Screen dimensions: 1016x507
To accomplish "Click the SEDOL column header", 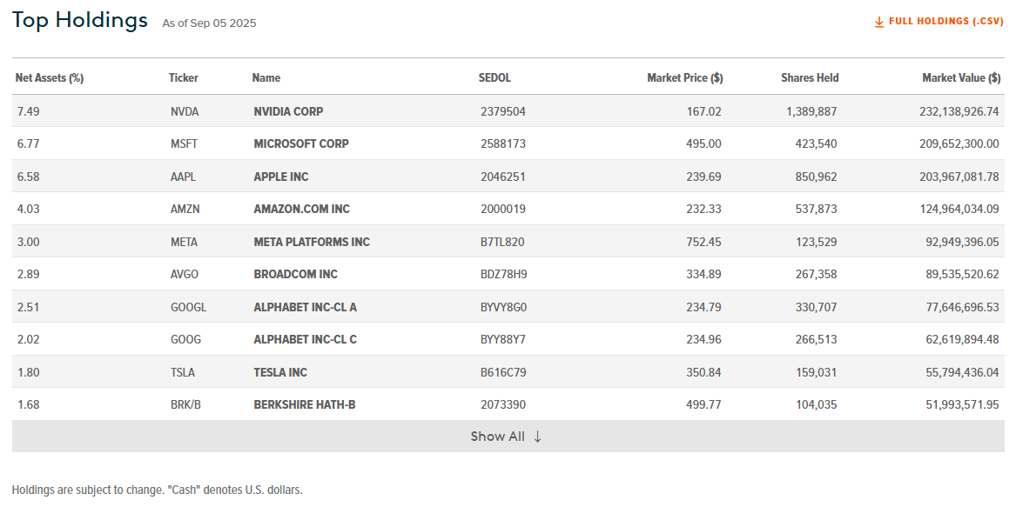I will [495, 77].
